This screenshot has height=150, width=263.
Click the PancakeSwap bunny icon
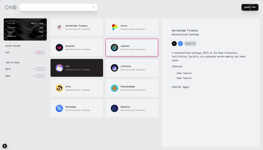tap(114, 88)
